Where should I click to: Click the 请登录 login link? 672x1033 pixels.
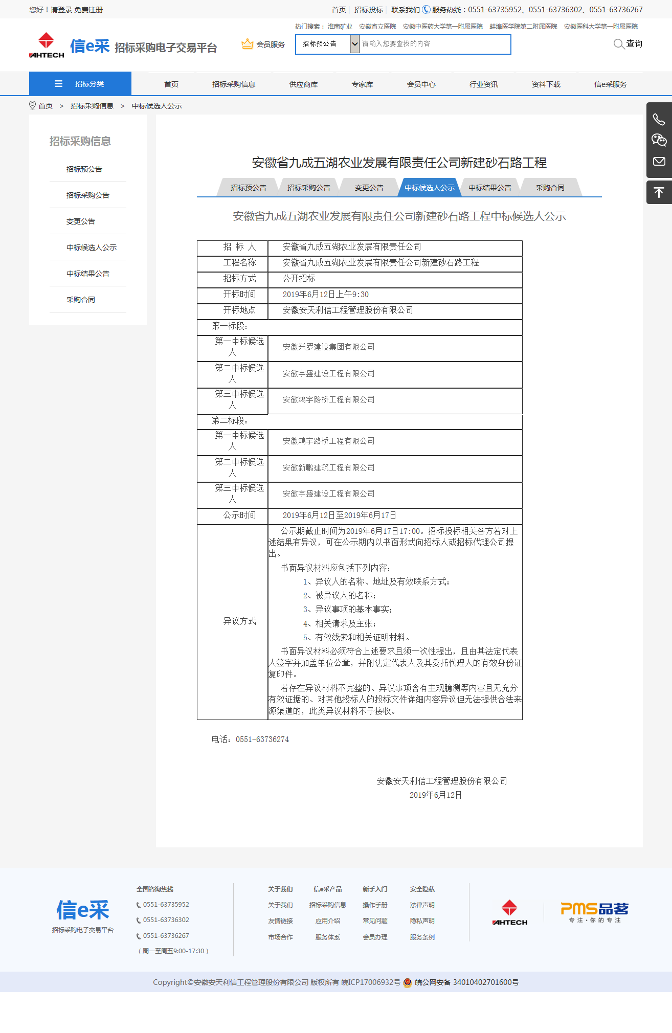tap(61, 10)
